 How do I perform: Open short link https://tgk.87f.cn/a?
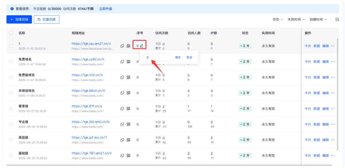[87, 106]
